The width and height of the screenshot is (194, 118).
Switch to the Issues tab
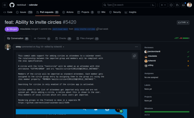click(x=24, y=12)
